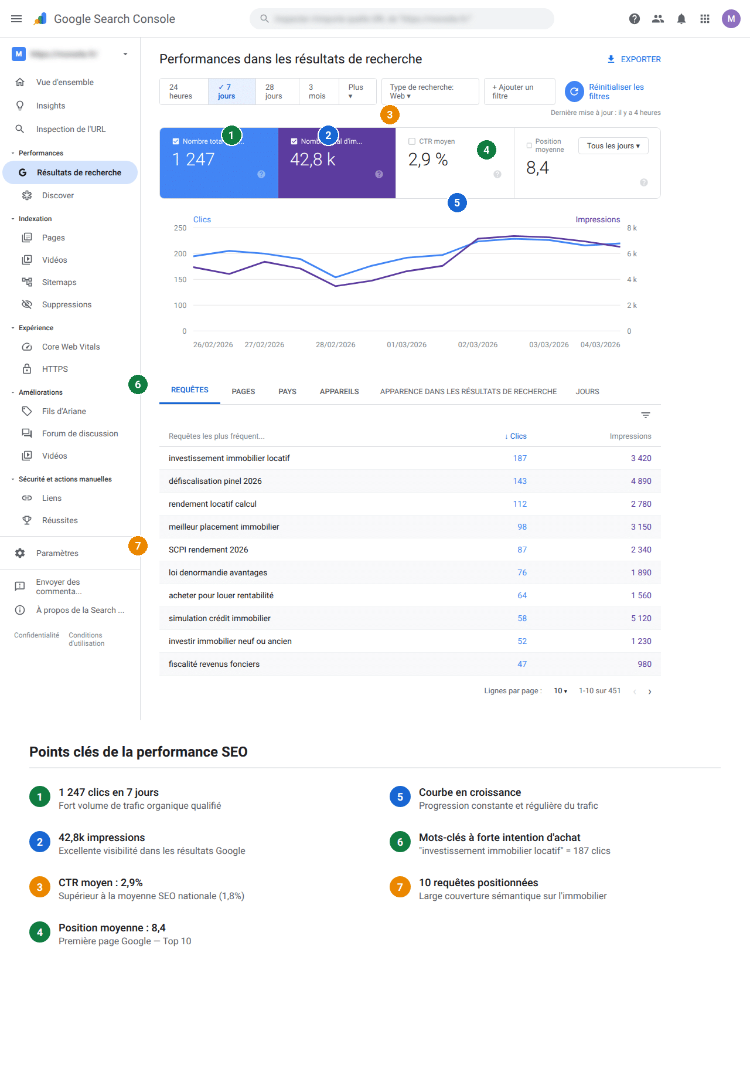Viewport: 750px width, 1078px height.
Task: Open the user management people icon
Action: click(x=658, y=19)
